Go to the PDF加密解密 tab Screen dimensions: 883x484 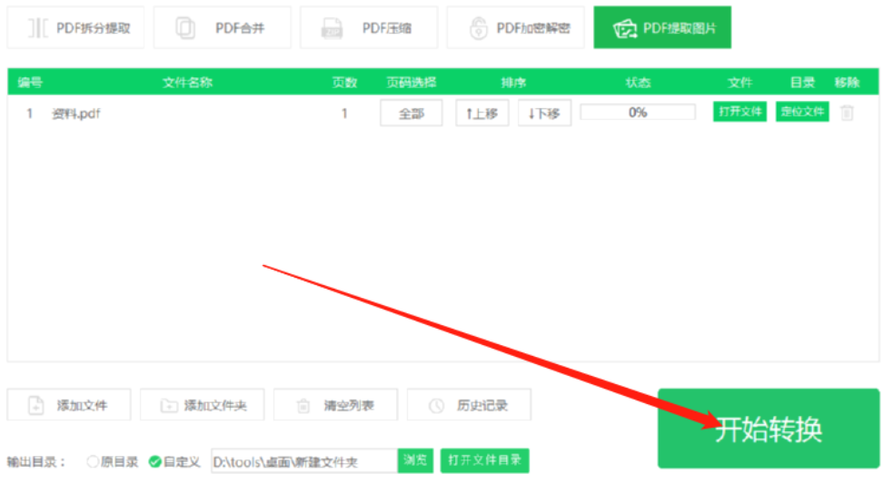pos(516,27)
